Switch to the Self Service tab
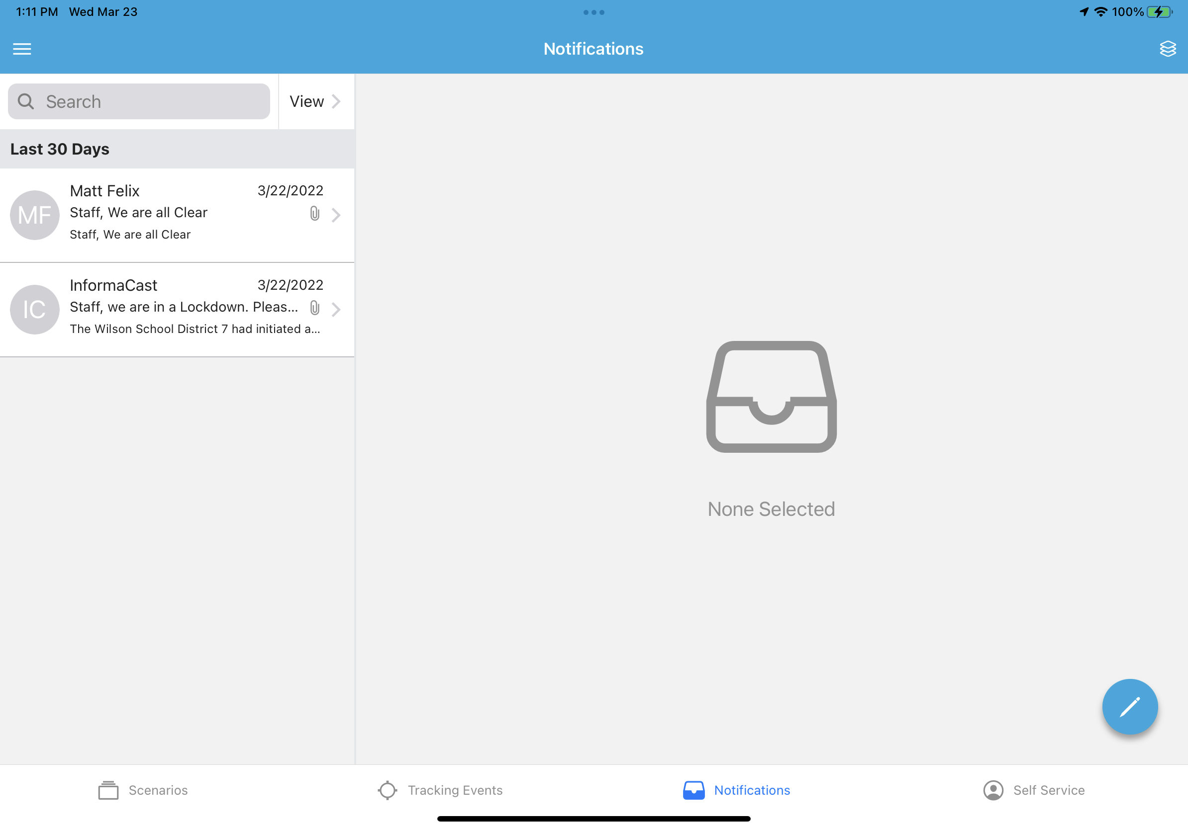 coord(1034,790)
